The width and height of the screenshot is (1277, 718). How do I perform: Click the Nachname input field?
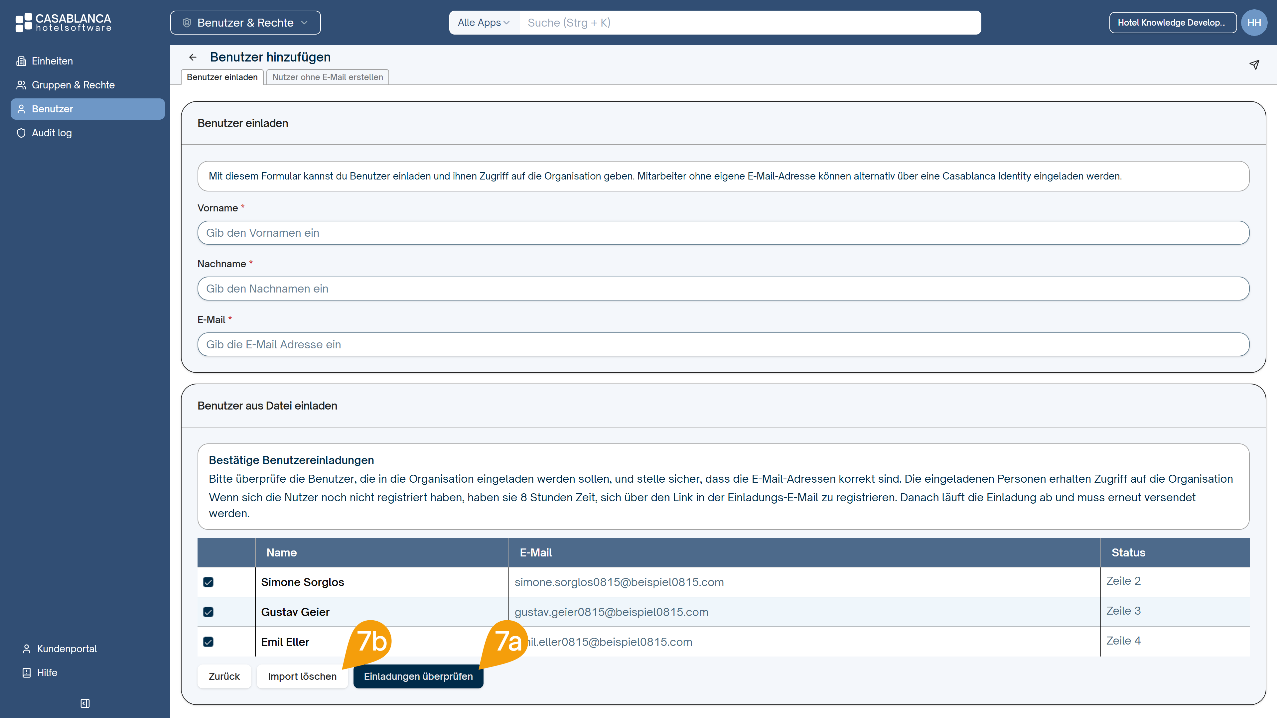tap(723, 289)
